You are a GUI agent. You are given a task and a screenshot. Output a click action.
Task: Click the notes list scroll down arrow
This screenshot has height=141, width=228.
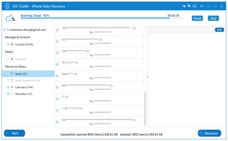click(x=145, y=126)
